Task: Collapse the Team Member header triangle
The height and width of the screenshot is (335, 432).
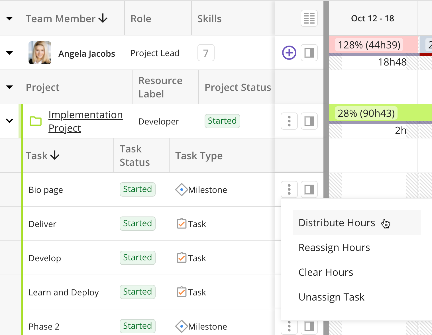Action: coord(9,19)
